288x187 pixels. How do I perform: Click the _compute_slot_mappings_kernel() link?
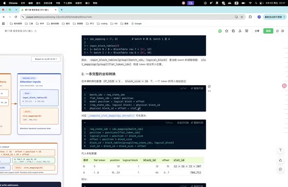(x=111, y=116)
